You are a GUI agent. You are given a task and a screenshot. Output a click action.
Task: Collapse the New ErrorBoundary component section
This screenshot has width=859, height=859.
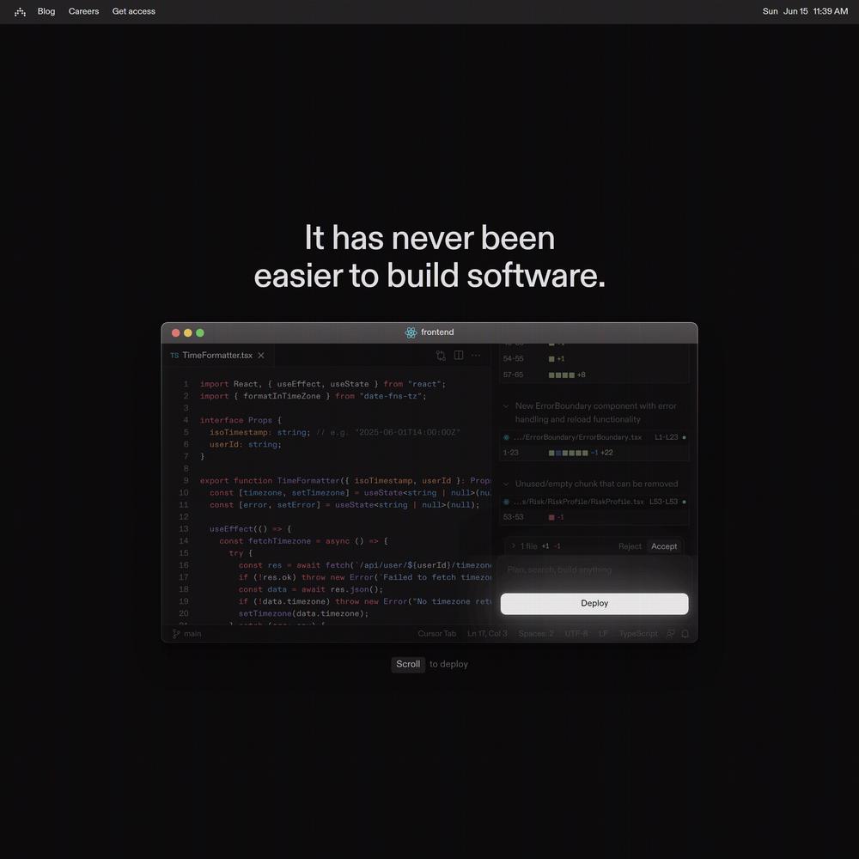click(x=506, y=406)
